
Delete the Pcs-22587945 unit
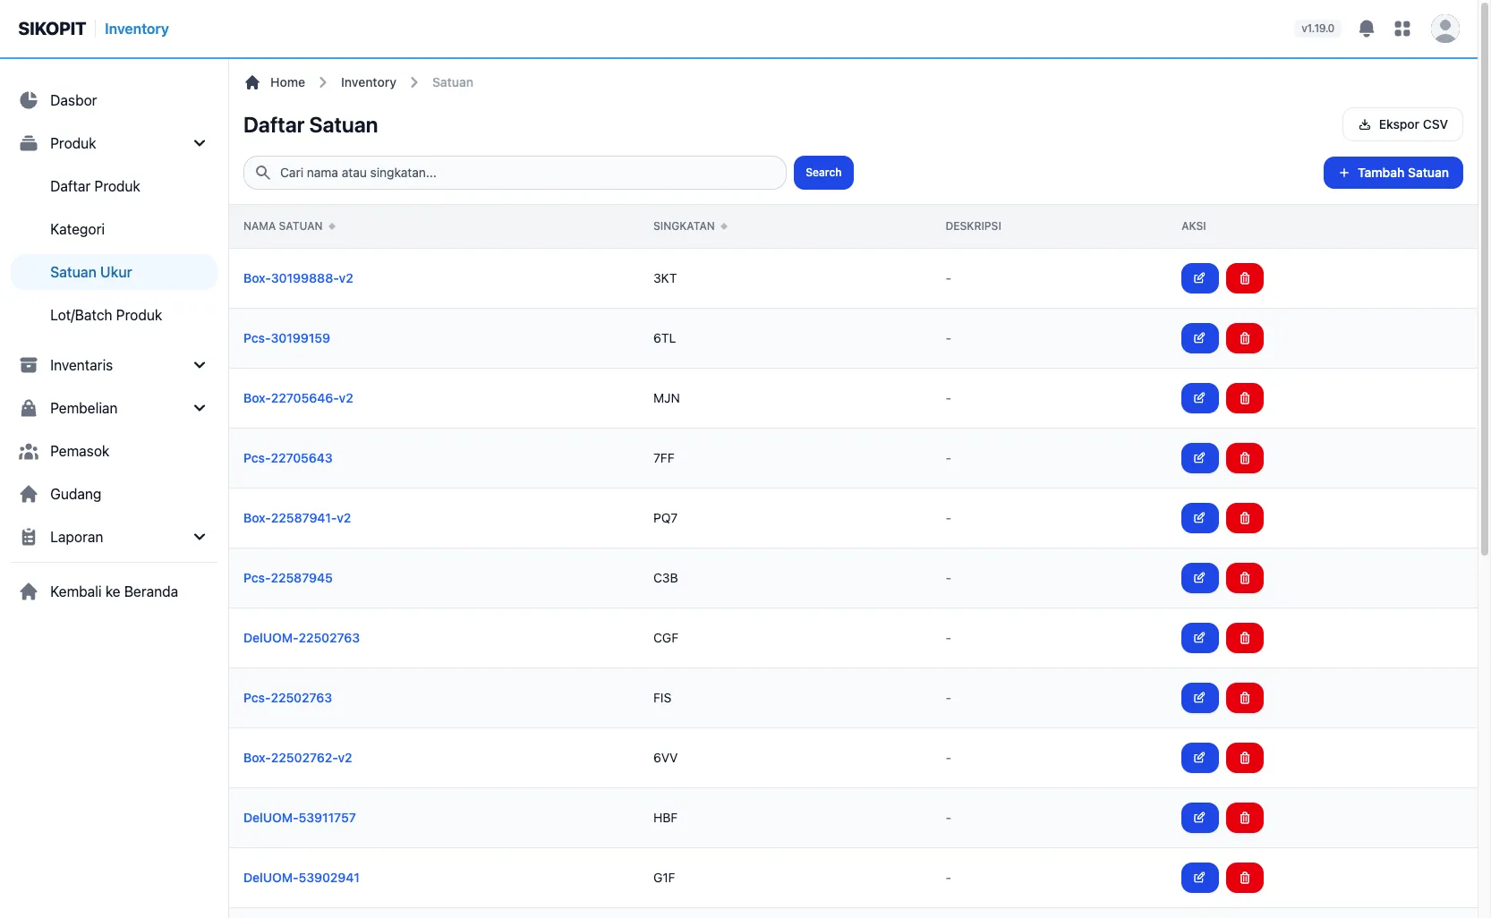click(x=1245, y=578)
